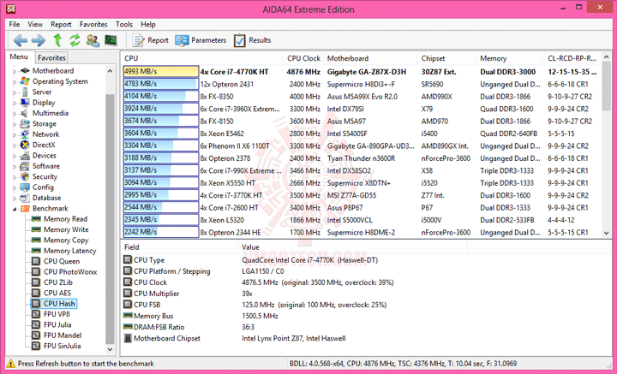This screenshot has height=374, width=617.
Task: Go forward with the blue right arrow
Action: [x=39, y=40]
